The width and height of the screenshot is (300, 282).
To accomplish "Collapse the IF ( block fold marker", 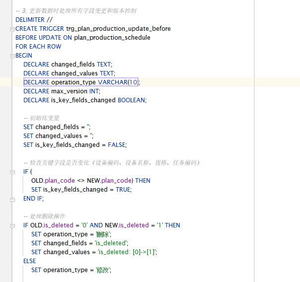I will pyautogui.click(x=12, y=172).
